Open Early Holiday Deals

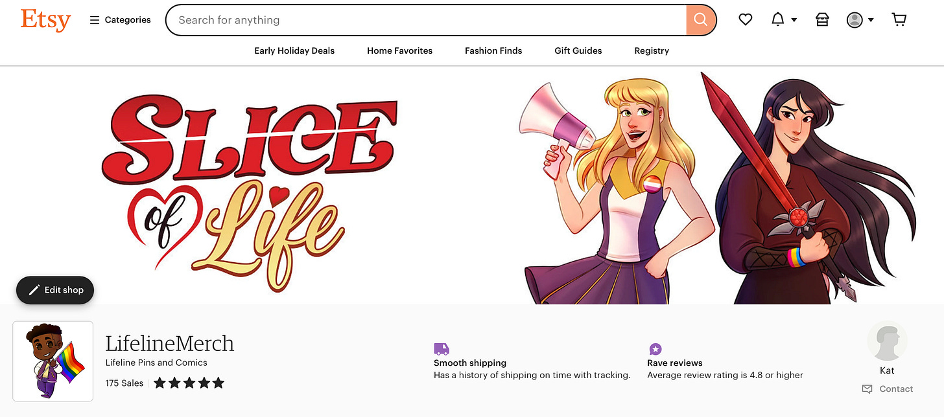[294, 51]
